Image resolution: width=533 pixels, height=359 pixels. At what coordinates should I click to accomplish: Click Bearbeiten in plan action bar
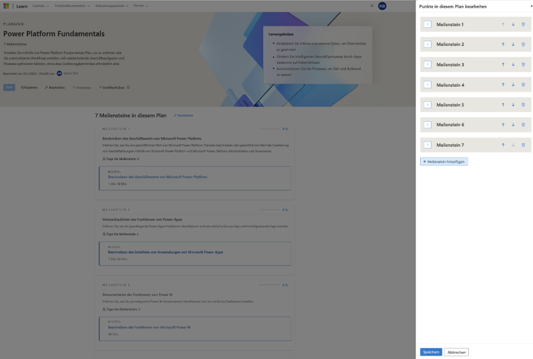[x=55, y=87]
